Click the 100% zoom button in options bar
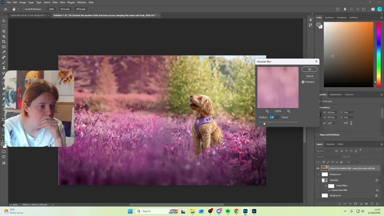 pyautogui.click(x=51, y=9)
